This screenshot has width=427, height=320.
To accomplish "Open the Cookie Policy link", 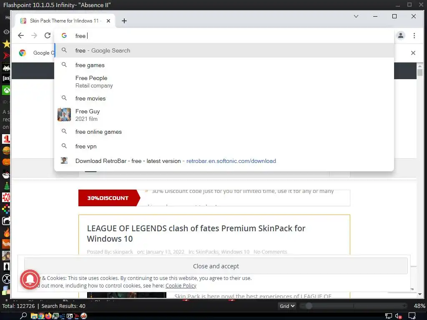I will tap(181, 286).
